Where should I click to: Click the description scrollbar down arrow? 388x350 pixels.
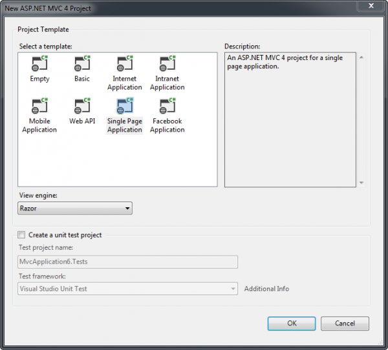[361, 183]
